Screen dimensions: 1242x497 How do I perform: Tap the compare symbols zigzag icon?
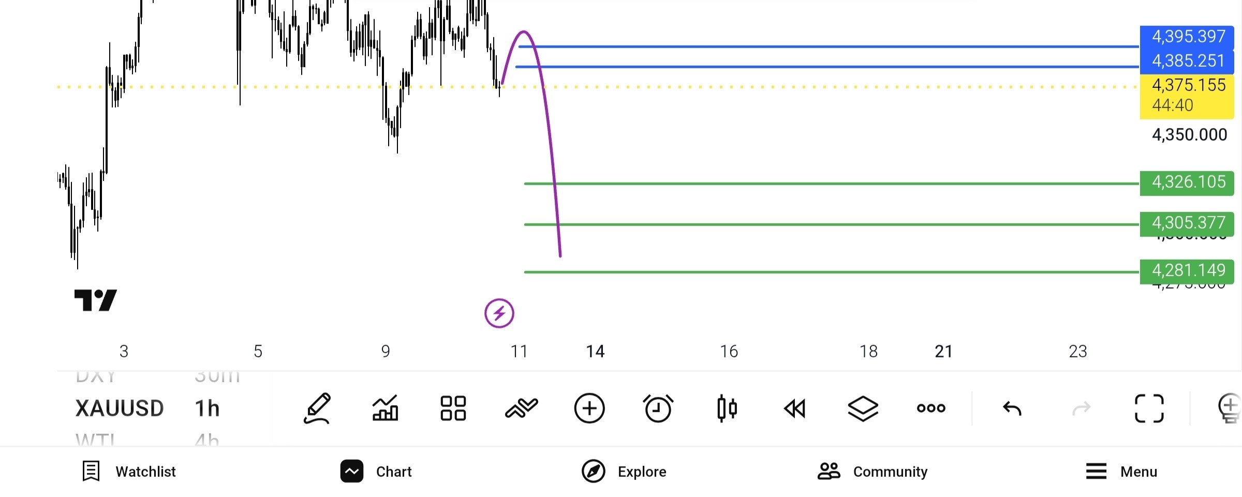(x=521, y=409)
